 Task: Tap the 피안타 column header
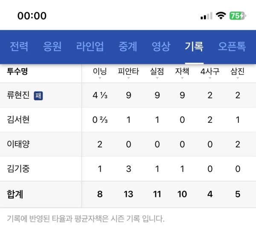pos(128,72)
